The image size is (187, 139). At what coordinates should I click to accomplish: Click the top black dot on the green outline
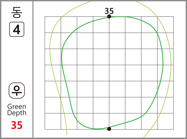point(109,16)
